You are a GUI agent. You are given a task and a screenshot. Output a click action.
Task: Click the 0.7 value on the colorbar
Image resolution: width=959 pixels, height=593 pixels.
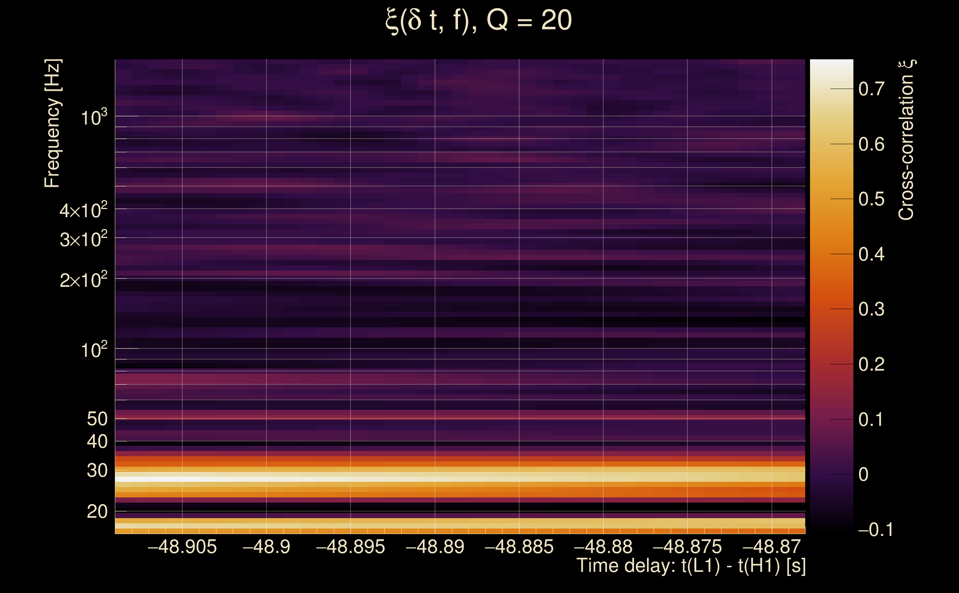(871, 89)
